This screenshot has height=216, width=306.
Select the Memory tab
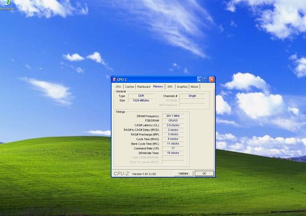pos(158,86)
